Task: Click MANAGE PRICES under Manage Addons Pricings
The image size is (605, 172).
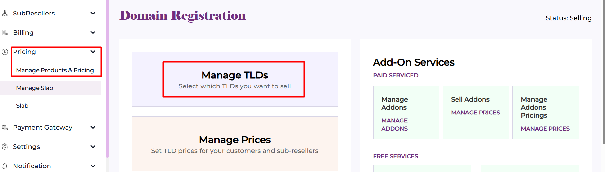Action: coord(545,129)
